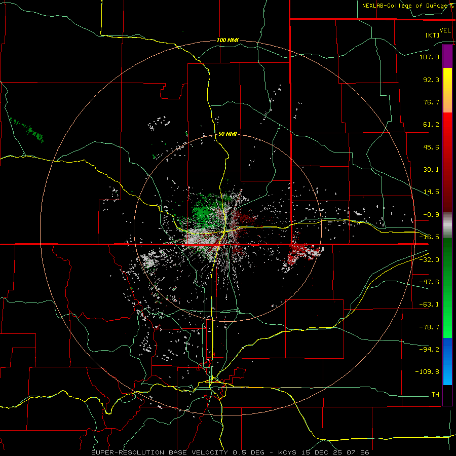Click the -63.1 velocity scale value
The height and width of the screenshot is (456, 456).
429,305
